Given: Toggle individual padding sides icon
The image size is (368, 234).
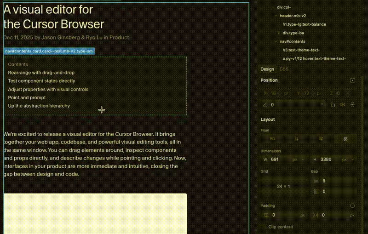Looking at the screenshot, I should 352,206.
